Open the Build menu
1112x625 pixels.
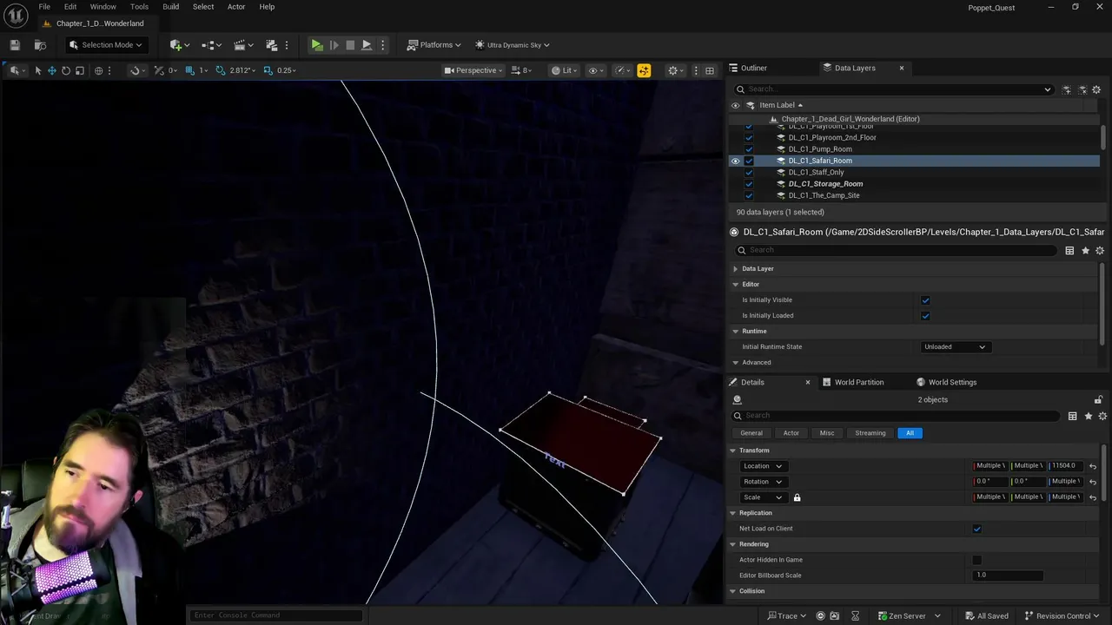[171, 7]
